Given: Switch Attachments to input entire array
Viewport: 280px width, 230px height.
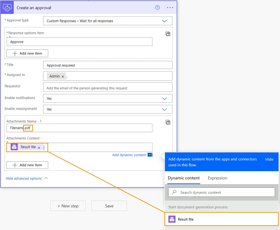Looking at the screenshot, I should 168,122.
